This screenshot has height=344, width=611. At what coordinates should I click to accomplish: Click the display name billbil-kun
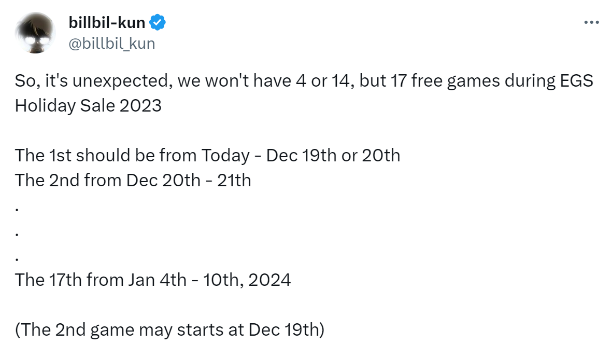[x=107, y=22]
